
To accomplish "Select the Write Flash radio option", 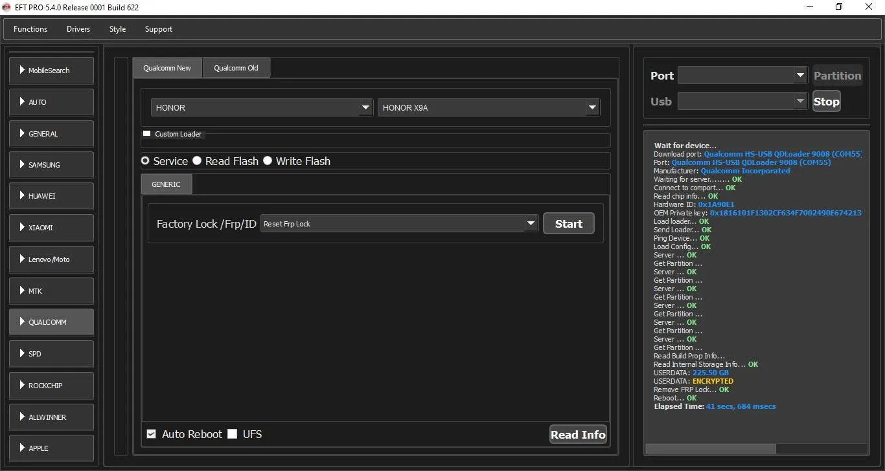I will pyautogui.click(x=268, y=161).
